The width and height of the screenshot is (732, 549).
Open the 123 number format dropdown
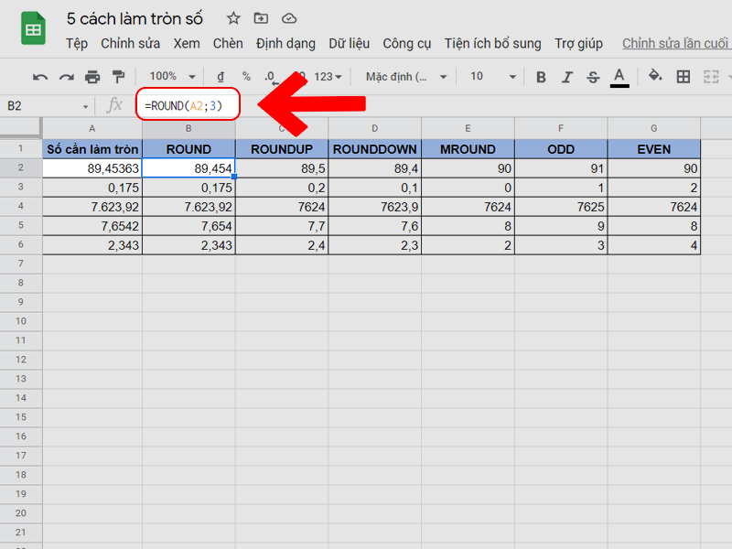pyautogui.click(x=328, y=77)
